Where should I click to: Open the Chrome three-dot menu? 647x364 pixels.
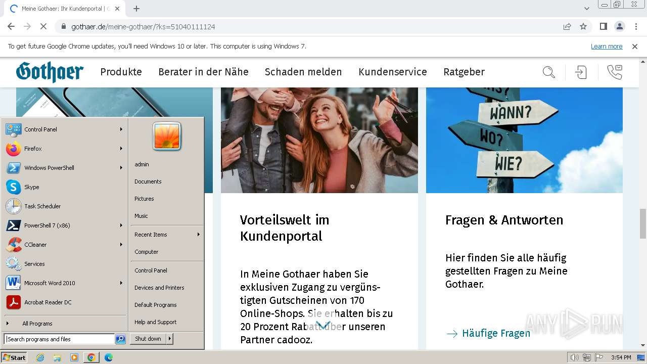[635, 26]
